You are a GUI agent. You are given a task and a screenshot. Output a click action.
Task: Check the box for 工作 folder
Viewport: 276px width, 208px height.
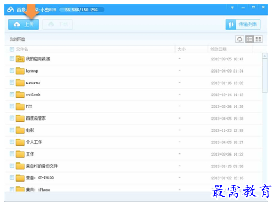(12, 154)
